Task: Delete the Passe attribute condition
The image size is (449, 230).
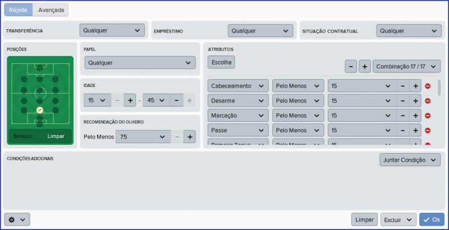Action: (x=428, y=131)
